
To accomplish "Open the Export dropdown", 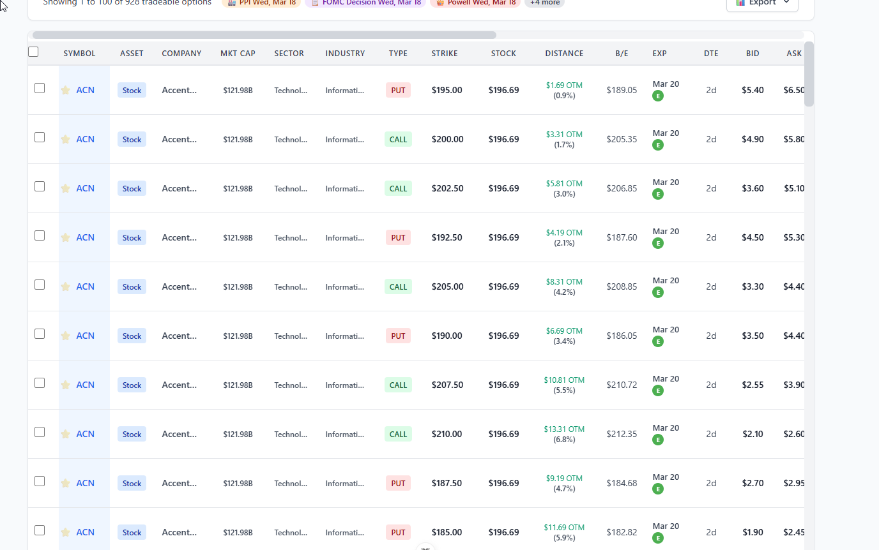I will [762, 3].
